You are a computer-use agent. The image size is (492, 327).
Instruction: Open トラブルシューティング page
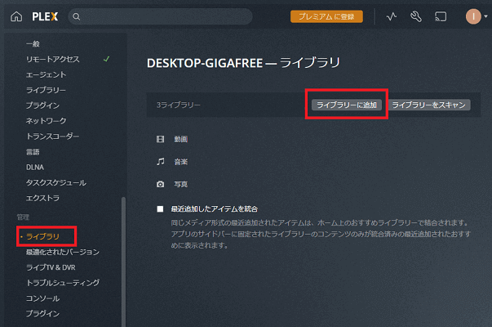click(63, 283)
